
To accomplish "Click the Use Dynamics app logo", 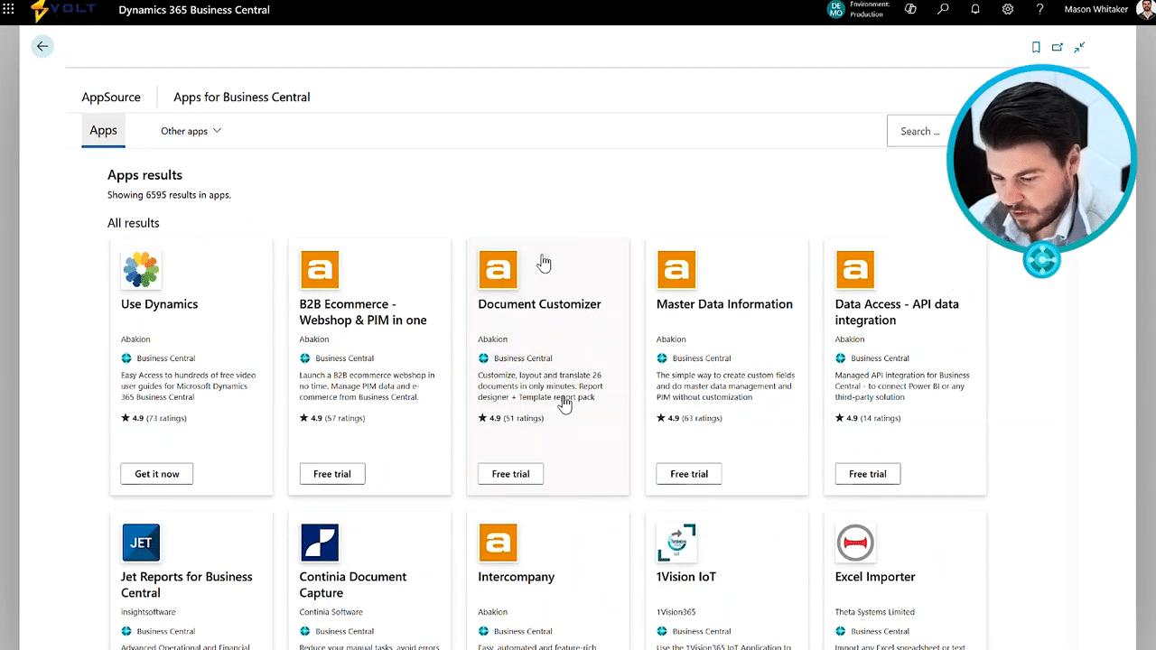I will tap(141, 270).
